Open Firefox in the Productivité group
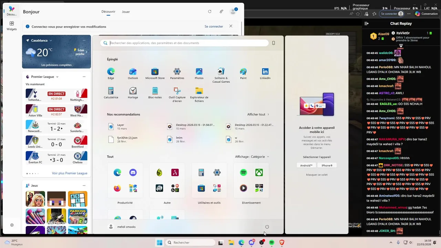The width and height of the screenshot is (441, 248). (x=117, y=188)
